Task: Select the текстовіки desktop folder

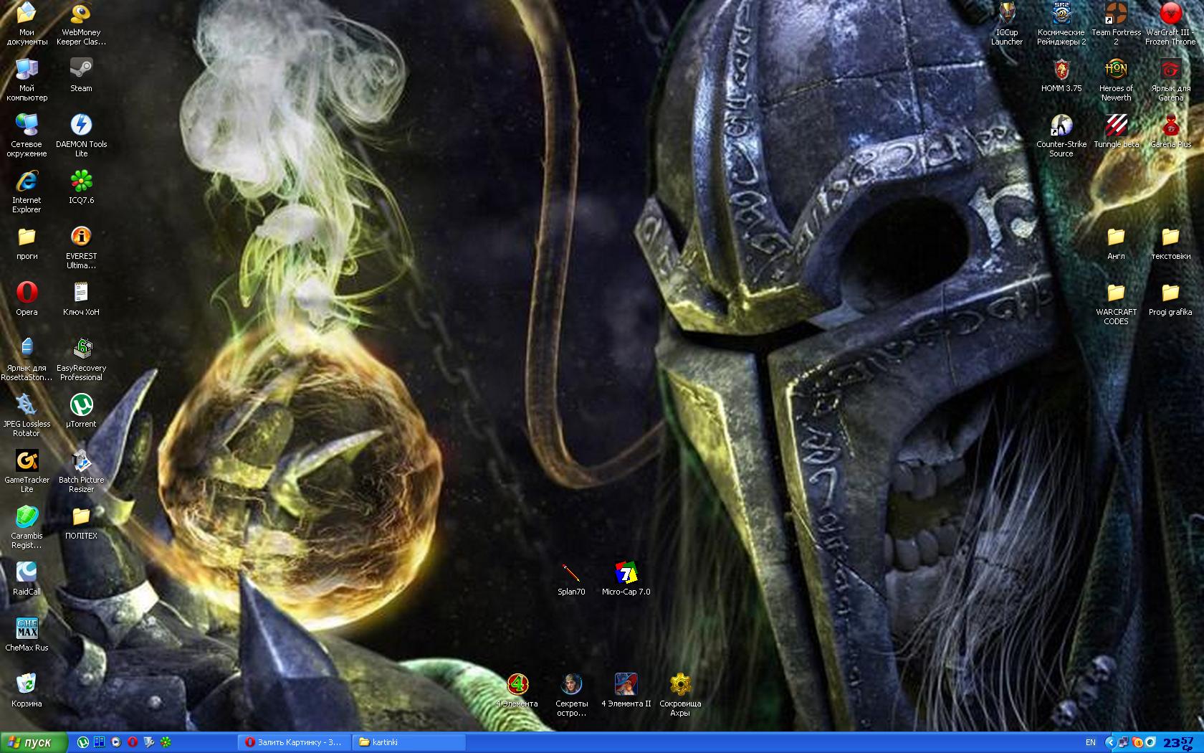Action: coord(1170,242)
